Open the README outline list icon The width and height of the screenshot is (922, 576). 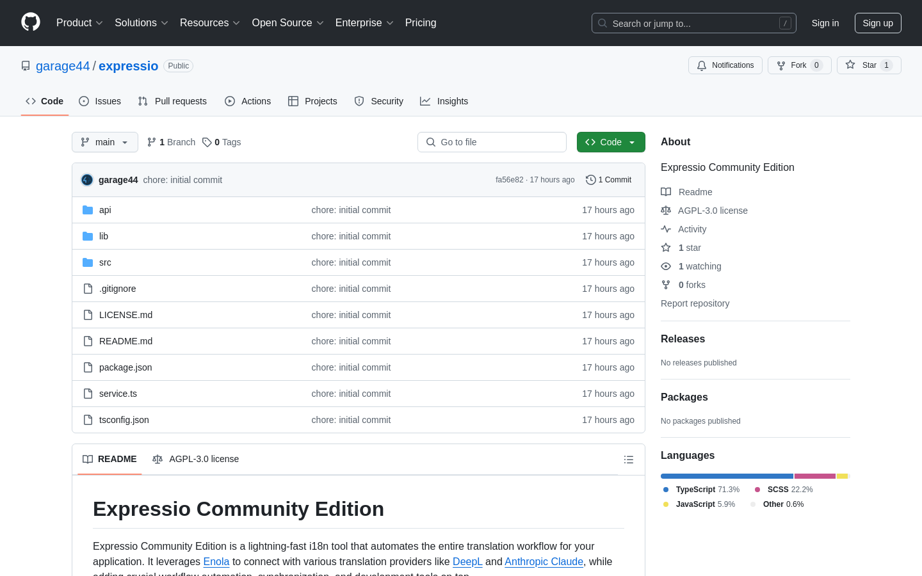tap(629, 460)
